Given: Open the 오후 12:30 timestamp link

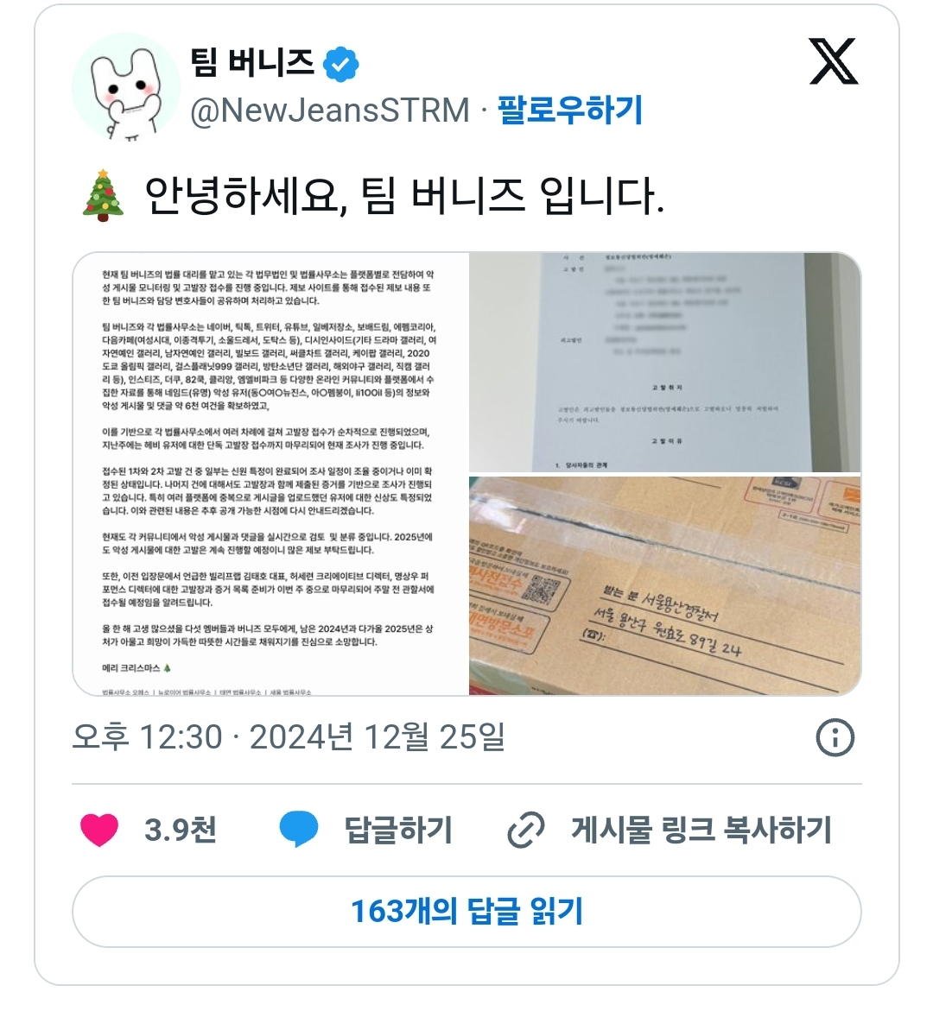Looking at the screenshot, I should [x=289, y=737].
